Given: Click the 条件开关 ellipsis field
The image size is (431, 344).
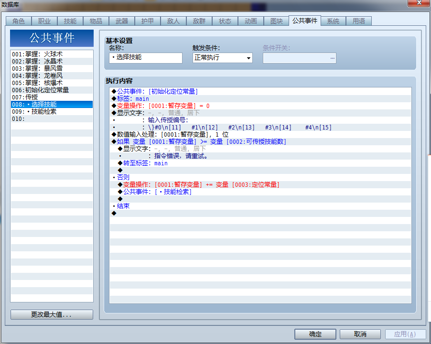Looking at the screenshot, I should click(x=299, y=58).
